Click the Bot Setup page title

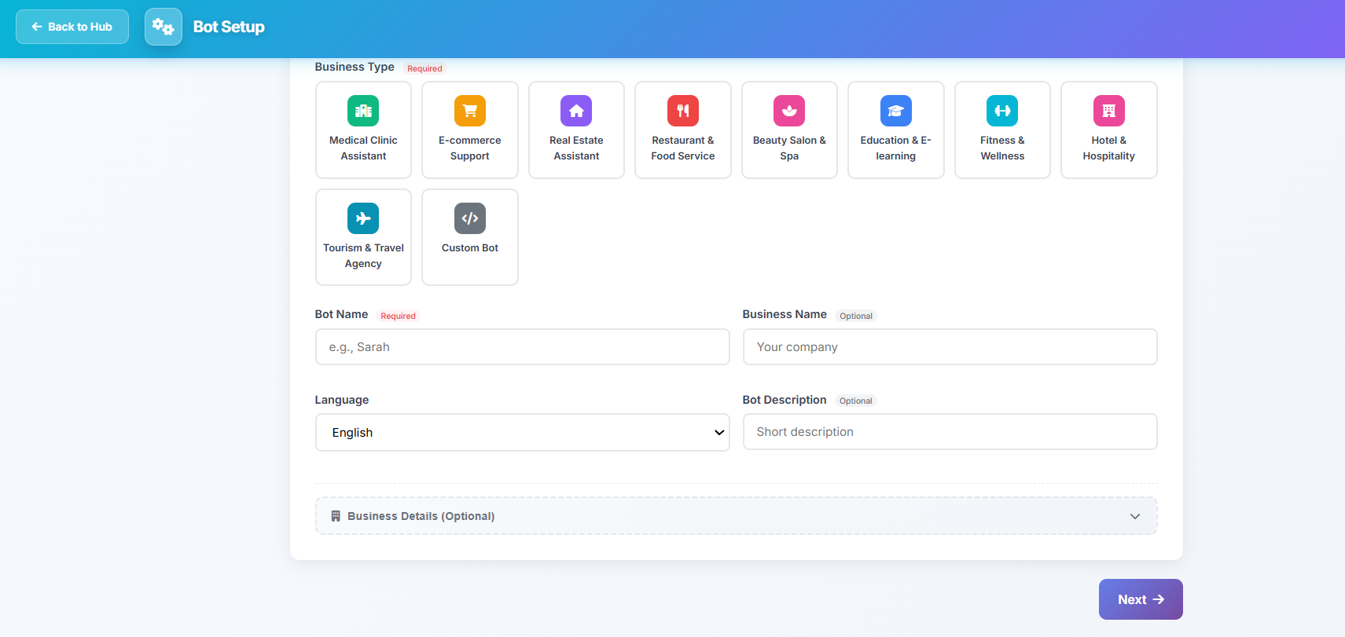pyautogui.click(x=229, y=27)
